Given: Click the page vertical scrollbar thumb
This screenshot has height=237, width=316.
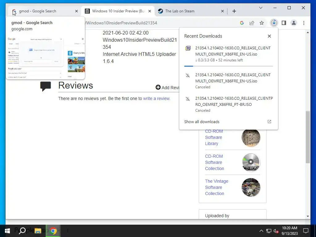Looking at the screenshot, I should [x=308, y=137].
